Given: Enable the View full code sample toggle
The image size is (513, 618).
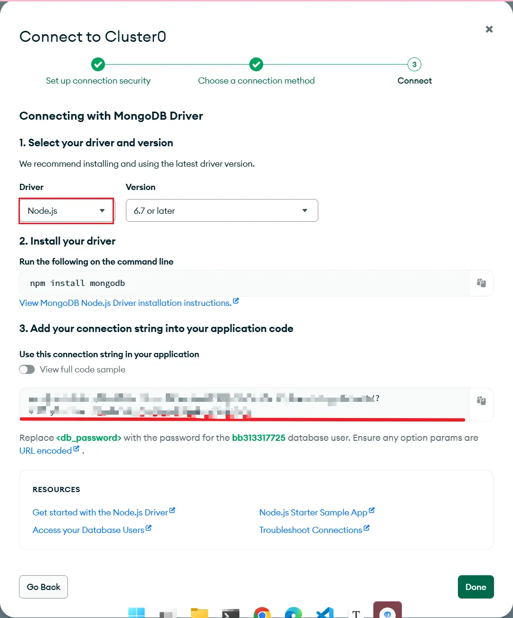Looking at the screenshot, I should 27,370.
